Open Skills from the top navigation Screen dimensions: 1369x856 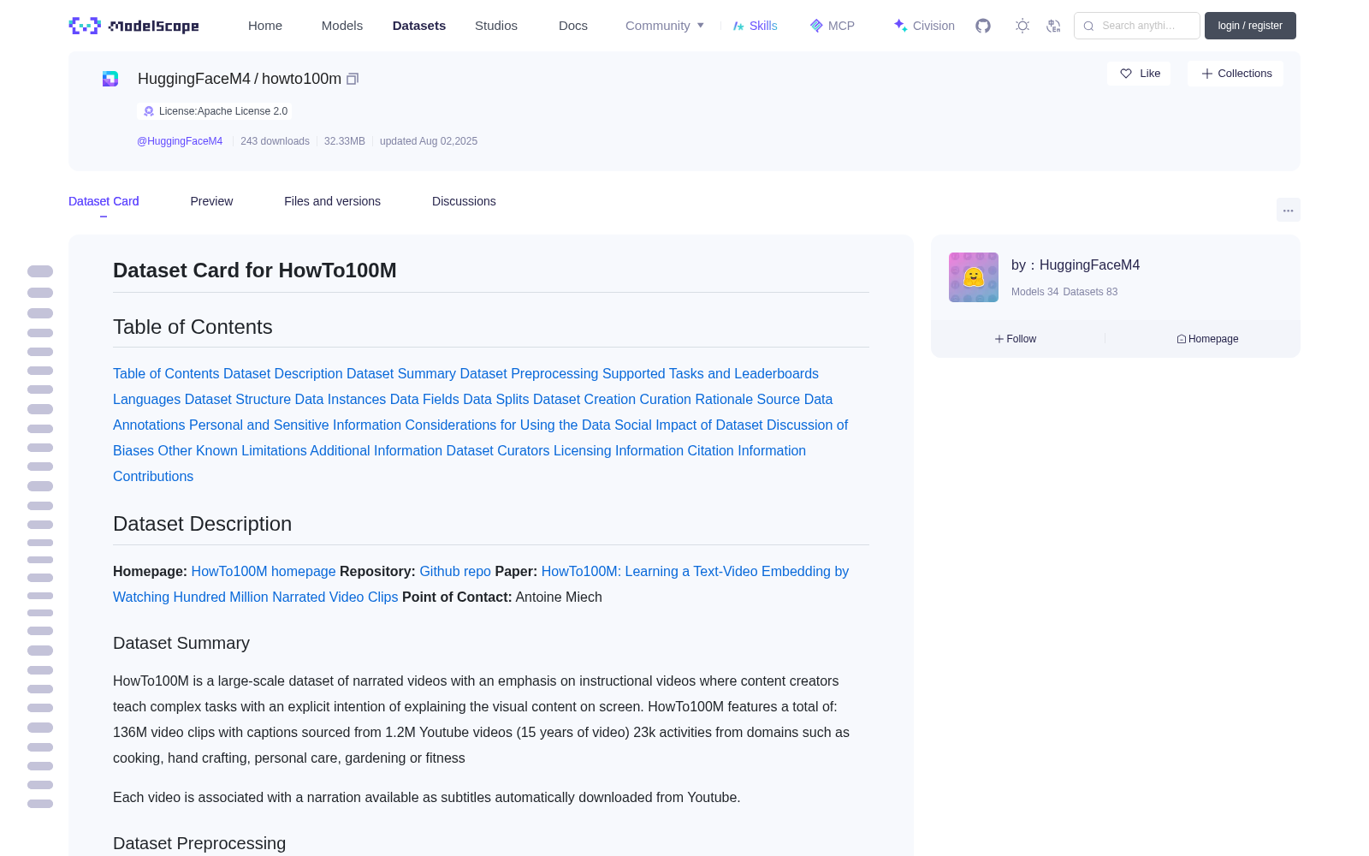(x=755, y=26)
